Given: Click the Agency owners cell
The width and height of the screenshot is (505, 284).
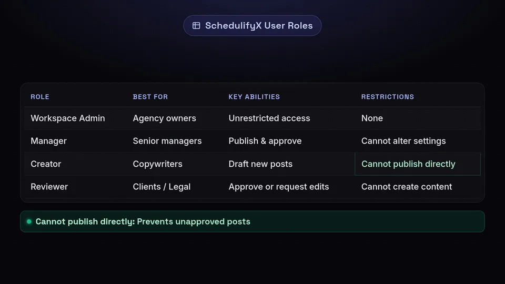Looking at the screenshot, I should pyautogui.click(x=164, y=118).
